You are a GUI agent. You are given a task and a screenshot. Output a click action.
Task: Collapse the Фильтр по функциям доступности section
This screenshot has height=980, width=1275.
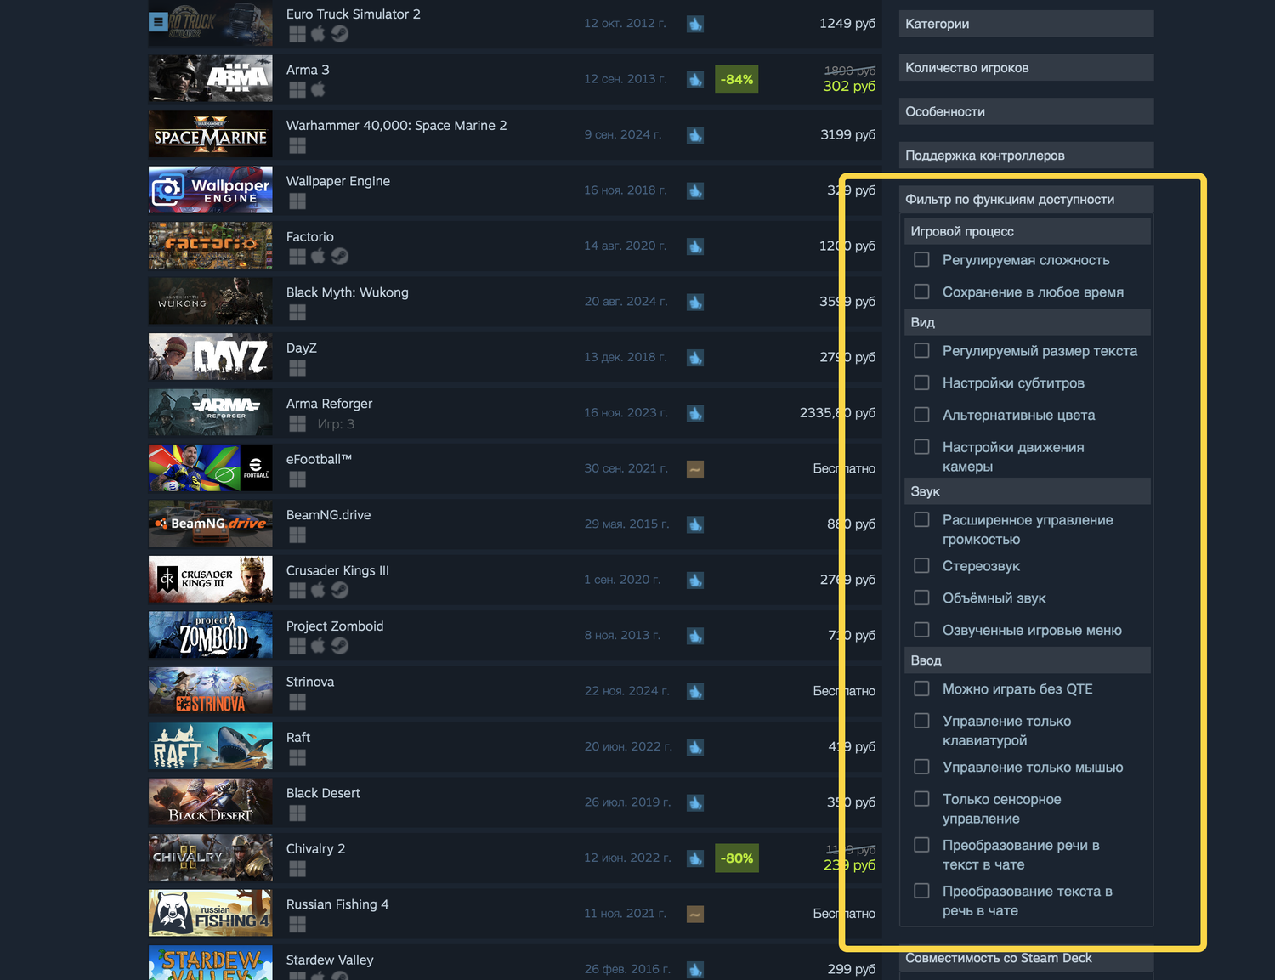tap(1026, 200)
